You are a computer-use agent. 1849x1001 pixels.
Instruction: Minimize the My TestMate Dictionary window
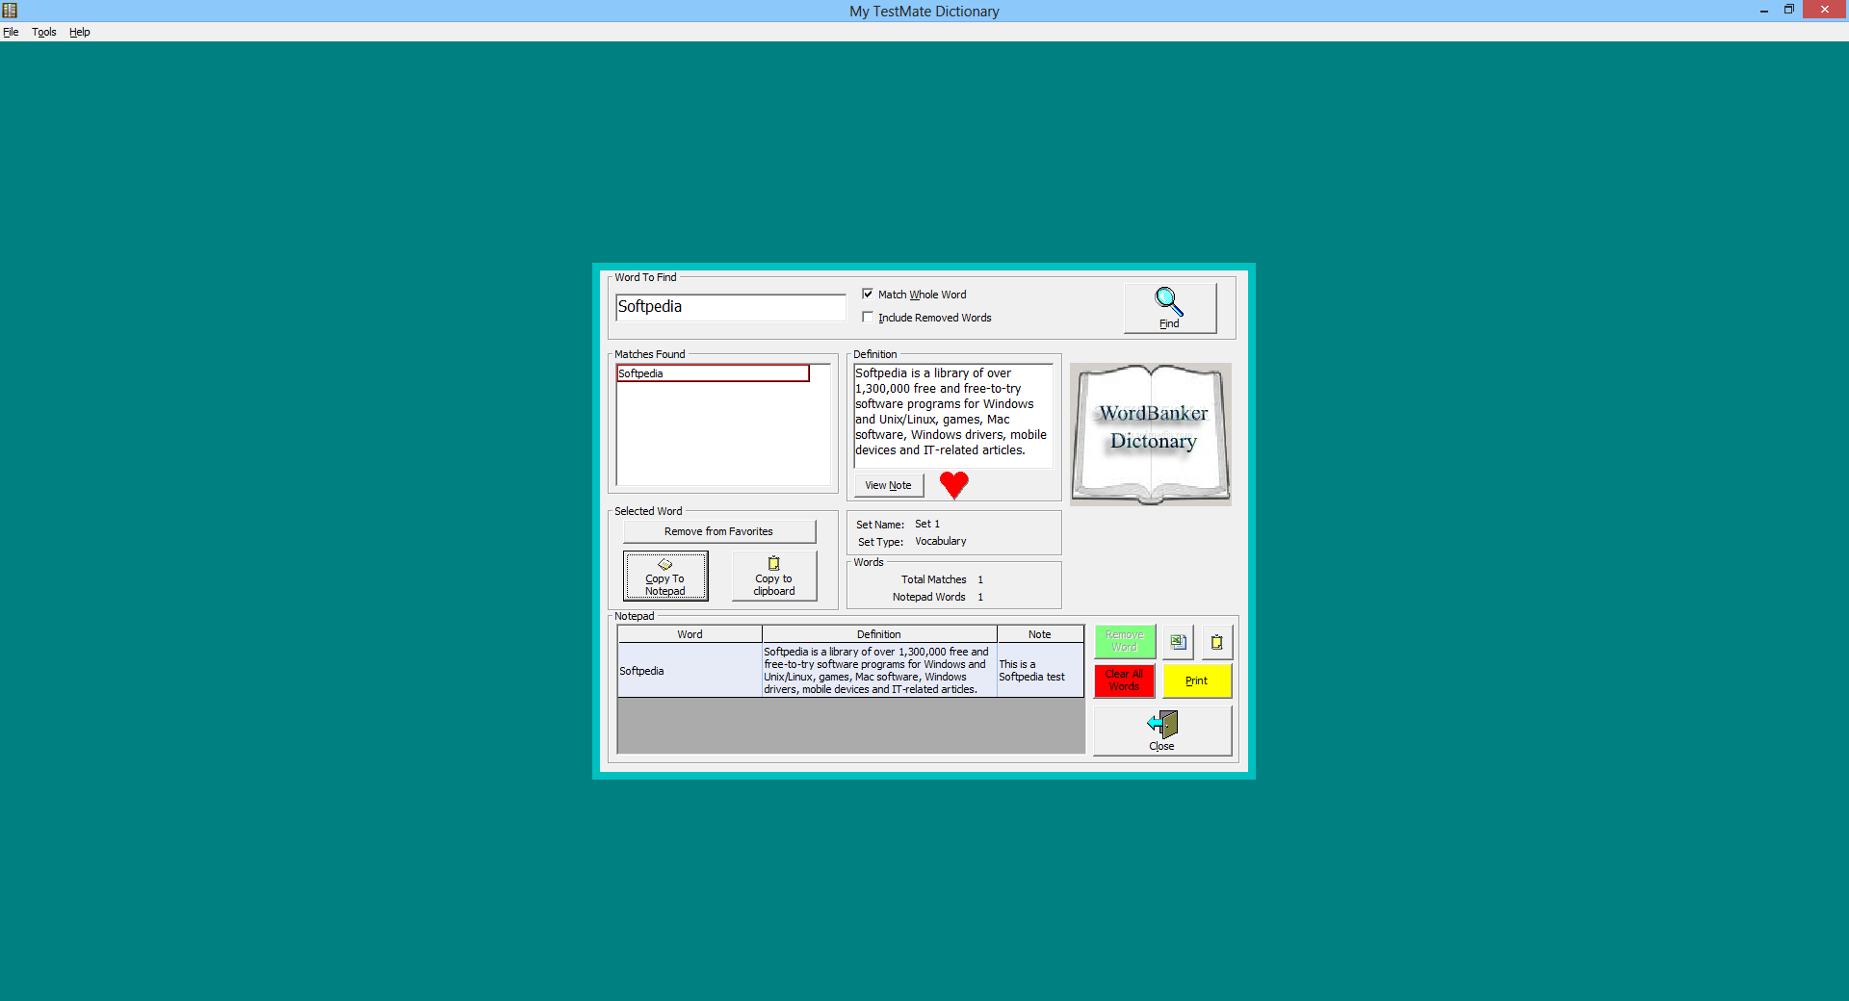1764,11
